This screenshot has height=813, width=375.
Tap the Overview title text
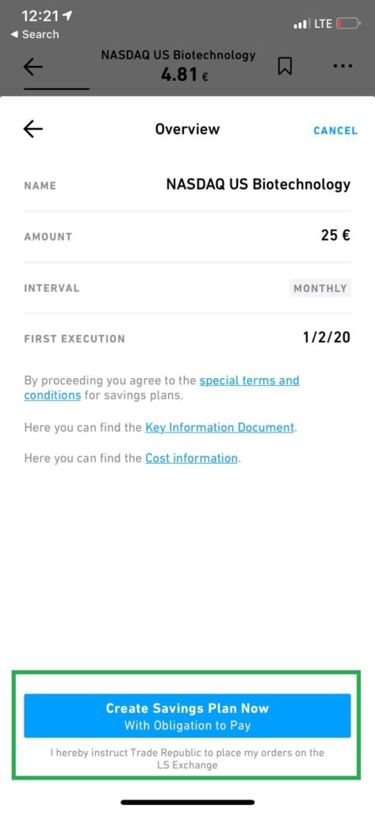click(187, 129)
